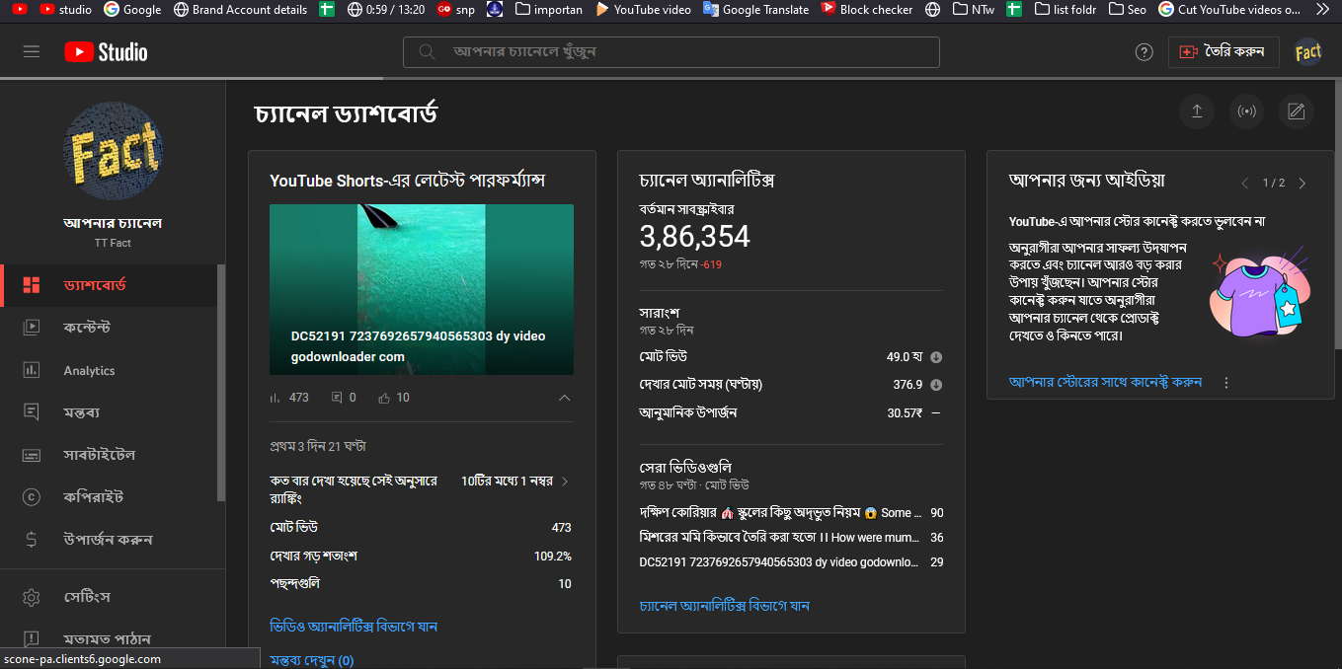Click the go live broadcast icon

[1247, 111]
